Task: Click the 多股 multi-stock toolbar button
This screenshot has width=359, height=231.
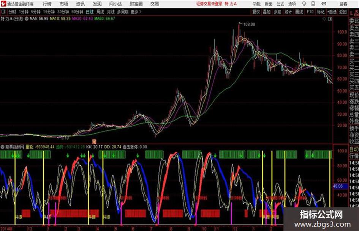Action: click(x=277, y=12)
